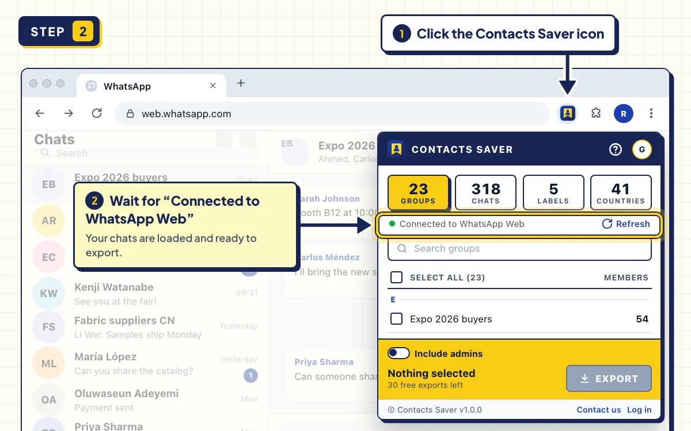
Task: Click the lock icon in the address bar
Action: click(x=130, y=114)
